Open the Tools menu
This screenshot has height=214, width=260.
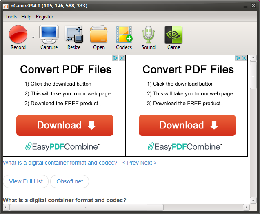(x=11, y=17)
